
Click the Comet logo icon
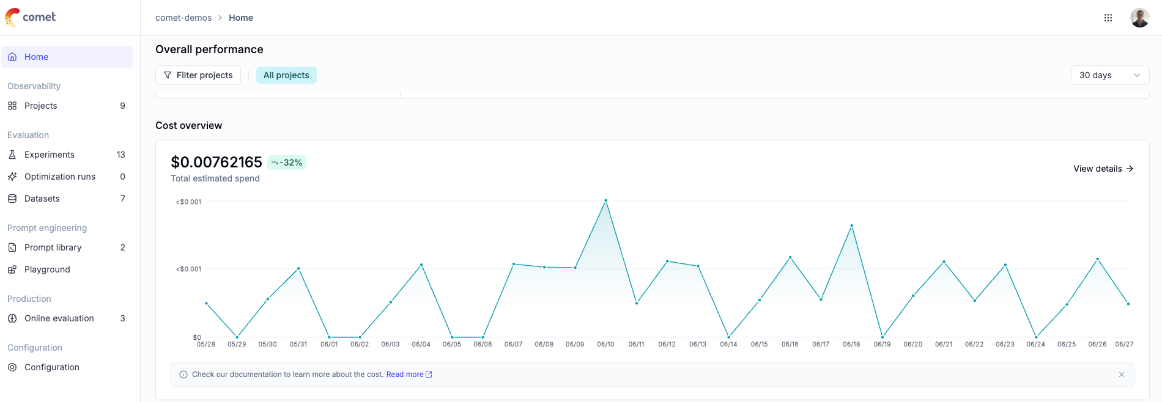(12, 17)
